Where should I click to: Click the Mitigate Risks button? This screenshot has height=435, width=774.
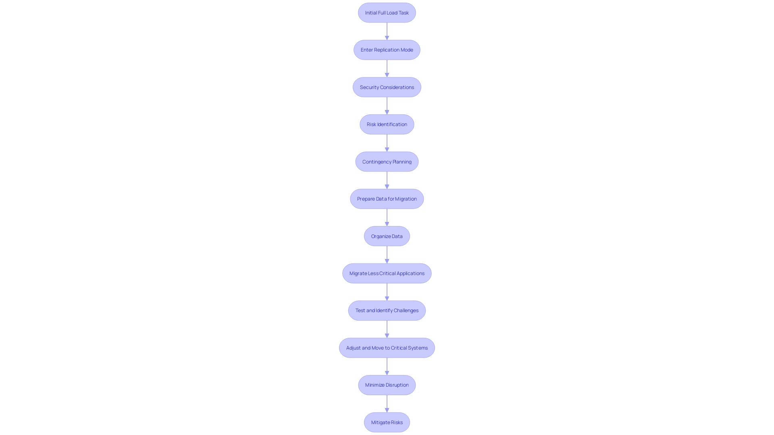click(x=387, y=422)
